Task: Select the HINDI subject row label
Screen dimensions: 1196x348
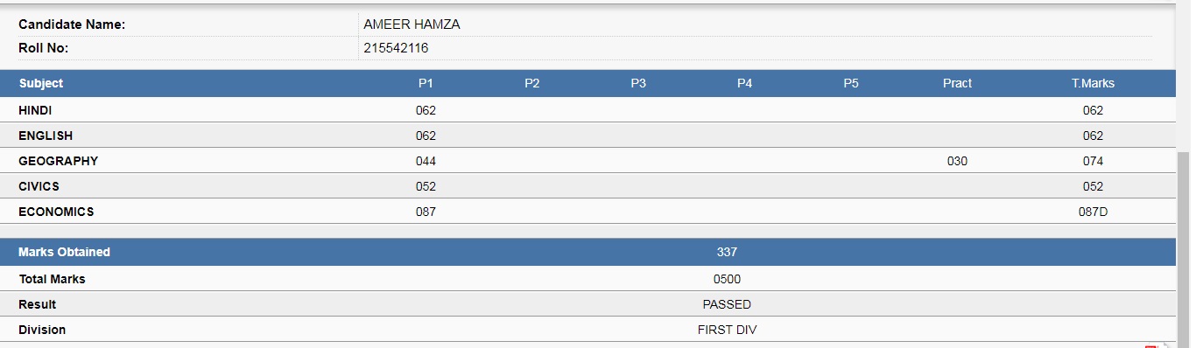Action: click(x=36, y=110)
